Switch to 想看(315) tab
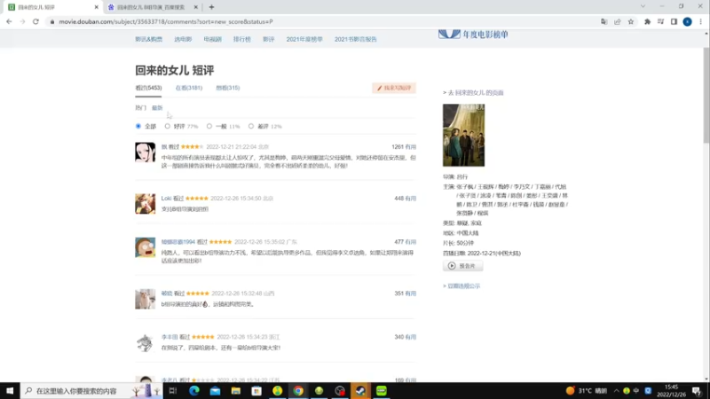The width and height of the screenshot is (710, 399). click(x=228, y=88)
